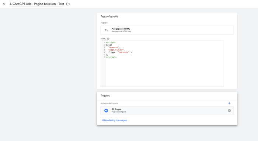Click the { type: "contents" } code line
258x141 pixels.
coord(120,52)
